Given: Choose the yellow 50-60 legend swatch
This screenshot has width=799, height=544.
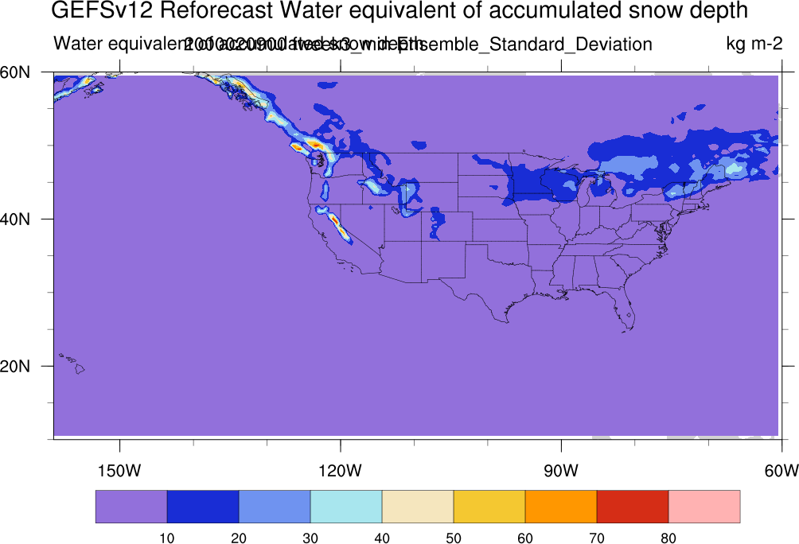Looking at the screenshot, I should pos(489,507).
